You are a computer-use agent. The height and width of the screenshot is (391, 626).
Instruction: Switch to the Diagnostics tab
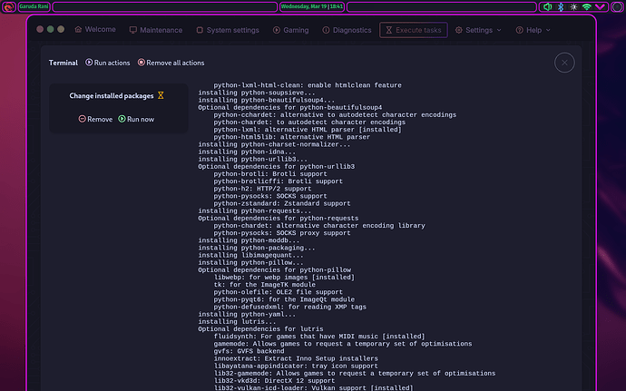[x=347, y=30]
